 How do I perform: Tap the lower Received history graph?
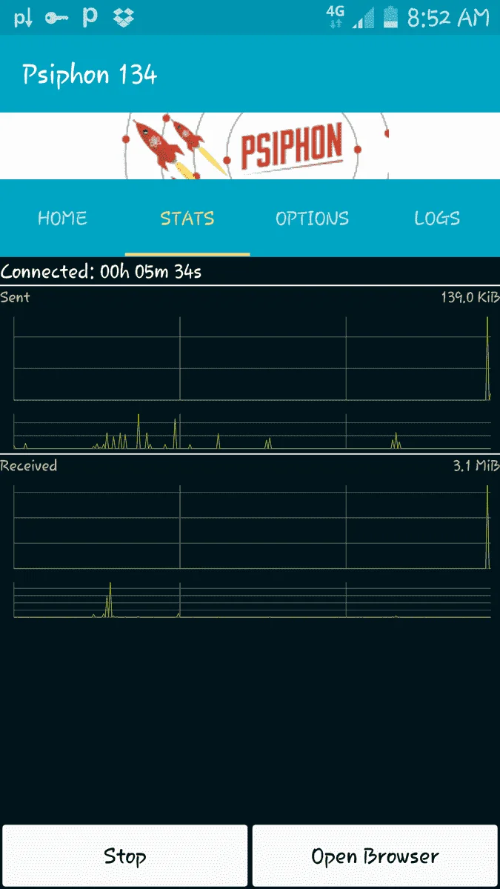click(x=253, y=599)
